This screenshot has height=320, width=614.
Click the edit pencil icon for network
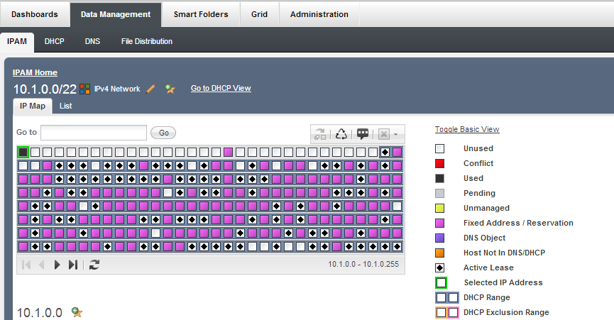(150, 89)
